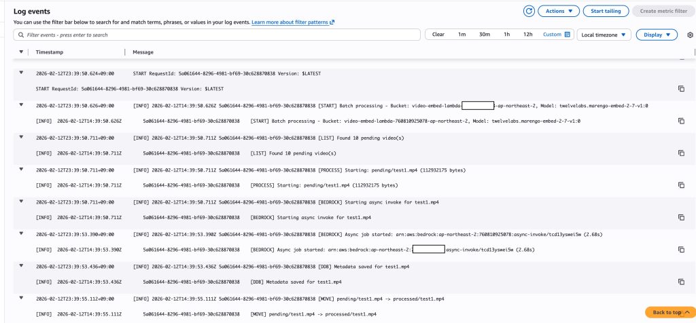Select the 12h time range
Image resolution: width=696 pixels, height=323 pixels.
pos(527,35)
